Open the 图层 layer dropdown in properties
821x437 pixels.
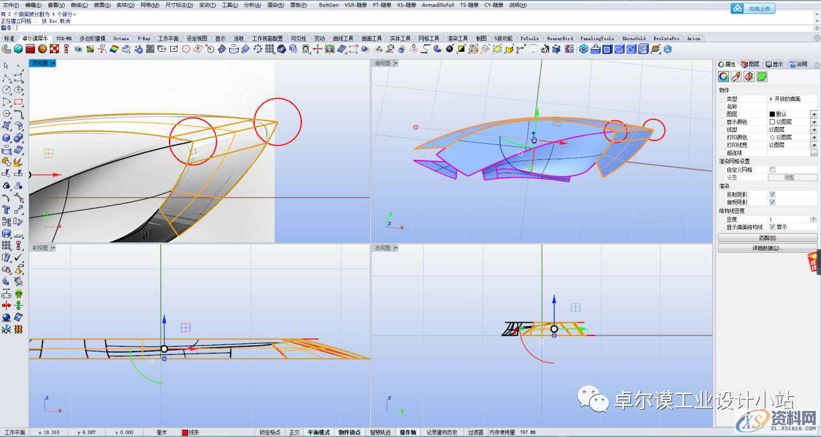[x=814, y=115]
